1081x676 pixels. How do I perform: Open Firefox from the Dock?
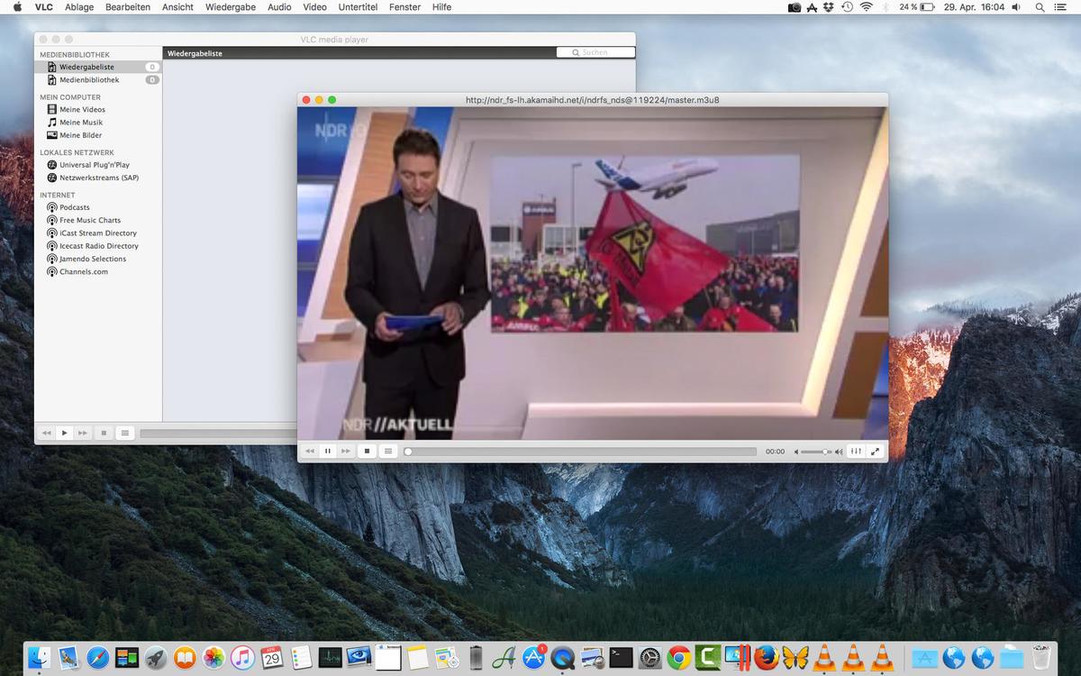(766, 658)
